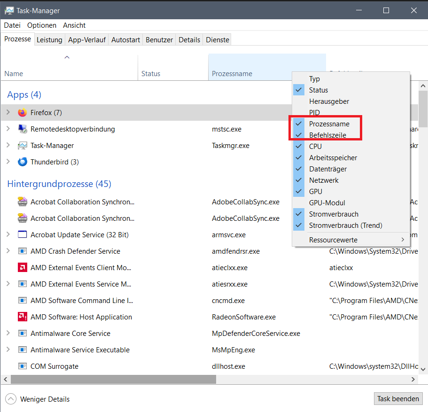Select the MpDefenderCoreService.exe process name
The width and height of the screenshot is (428, 412).
256,334
